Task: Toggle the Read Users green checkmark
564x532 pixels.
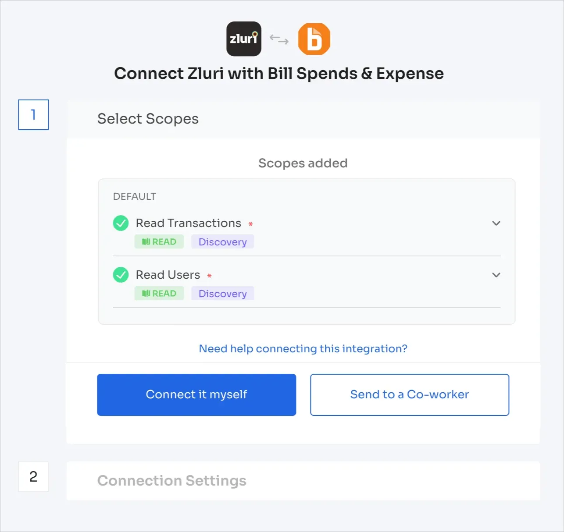Action: [121, 275]
